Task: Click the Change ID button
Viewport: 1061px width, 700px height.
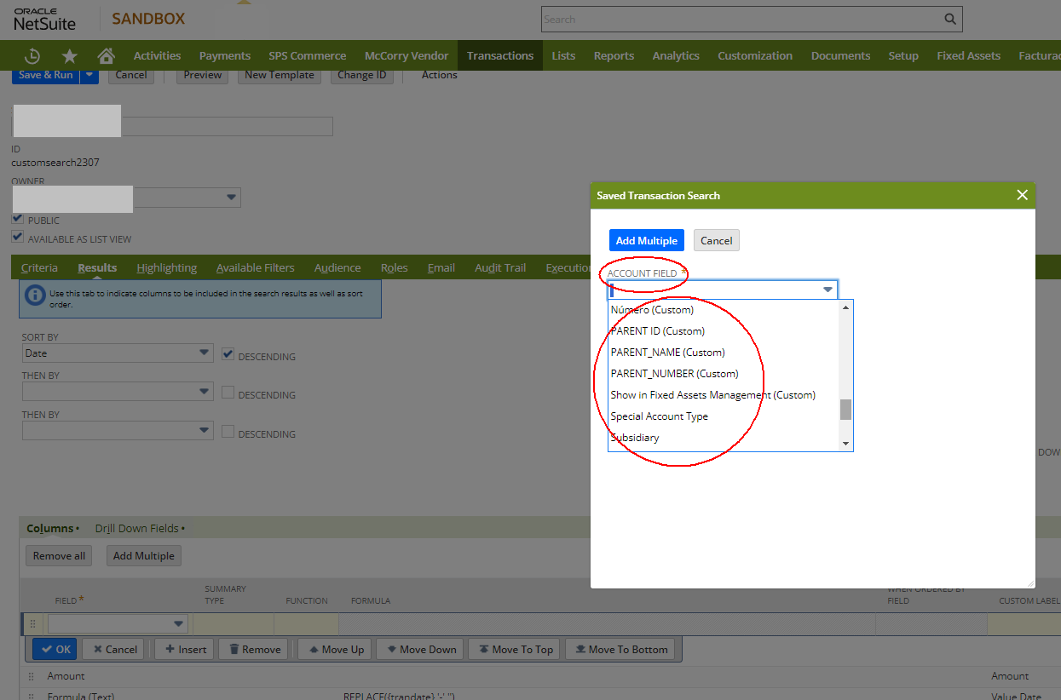Action: 361,75
